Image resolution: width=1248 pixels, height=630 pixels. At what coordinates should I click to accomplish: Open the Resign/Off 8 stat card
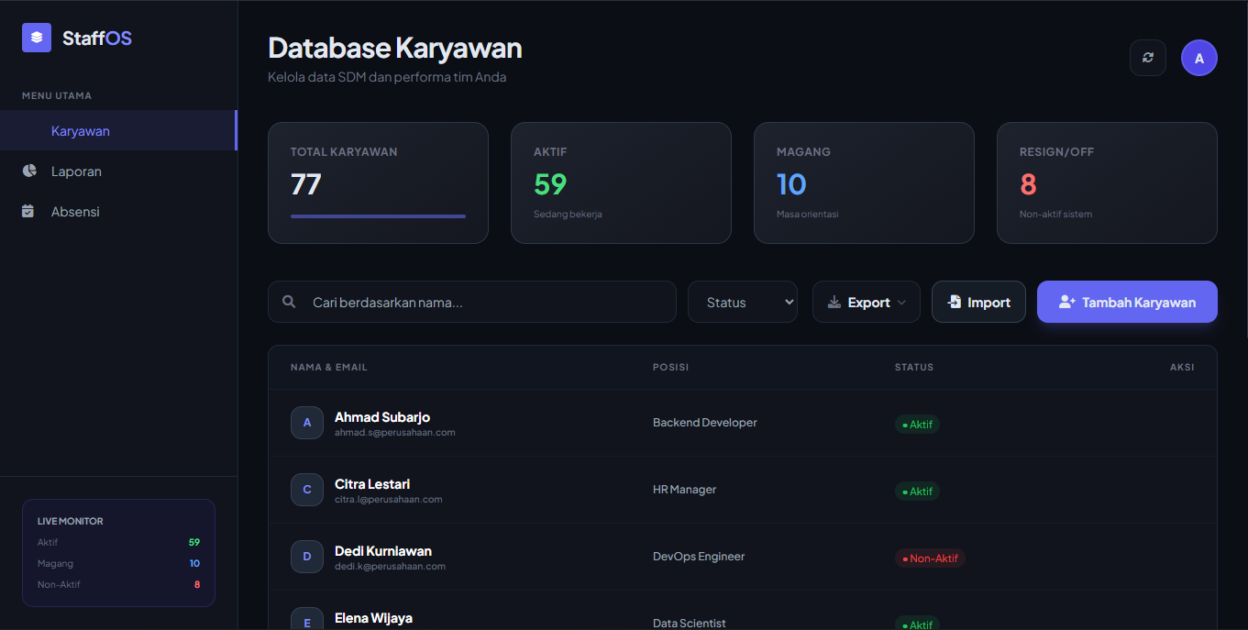1107,182
